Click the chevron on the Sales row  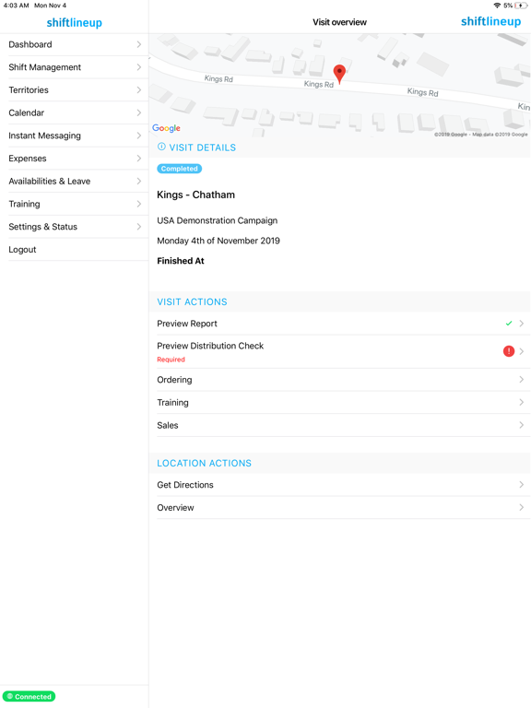coord(522,425)
